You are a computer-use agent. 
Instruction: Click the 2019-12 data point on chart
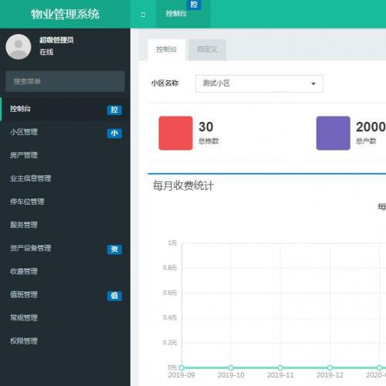click(x=330, y=367)
